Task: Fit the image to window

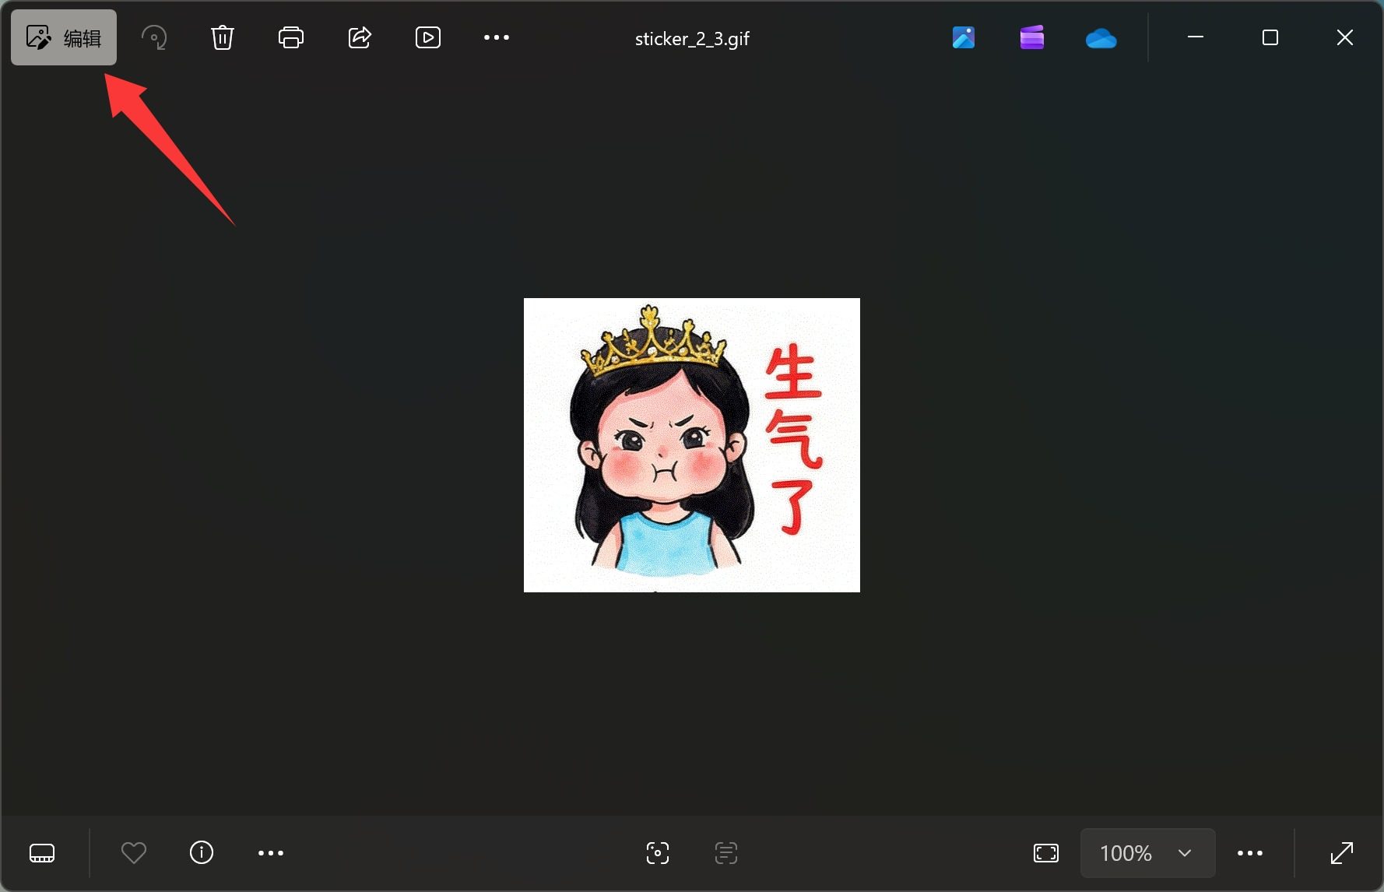Action: [x=1046, y=853]
